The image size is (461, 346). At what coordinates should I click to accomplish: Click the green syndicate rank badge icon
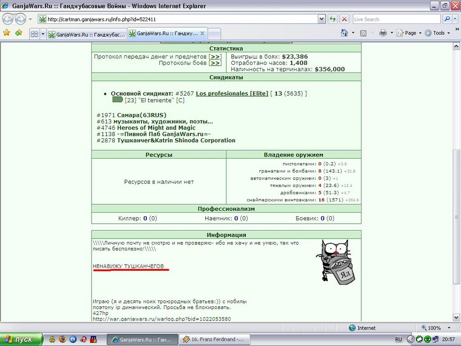[x=117, y=100]
